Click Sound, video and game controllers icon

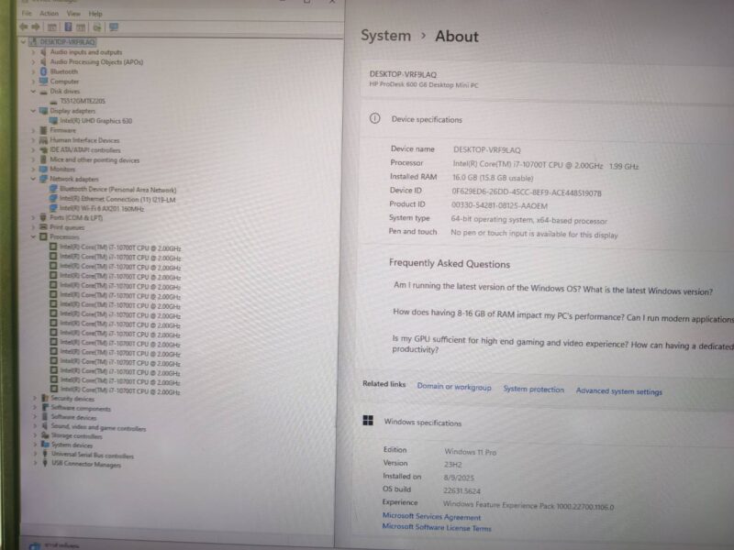[45, 426]
